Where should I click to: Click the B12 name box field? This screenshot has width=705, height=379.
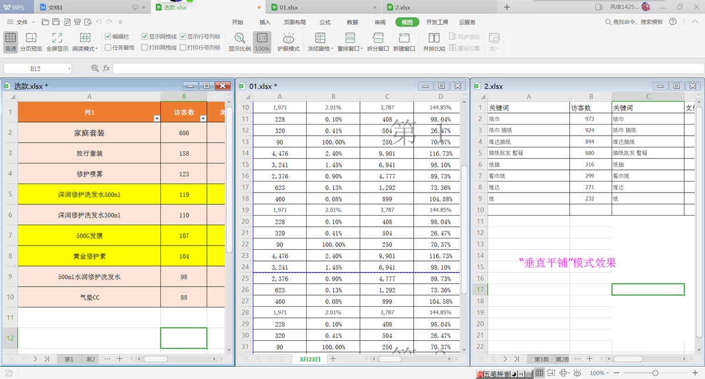(38, 68)
